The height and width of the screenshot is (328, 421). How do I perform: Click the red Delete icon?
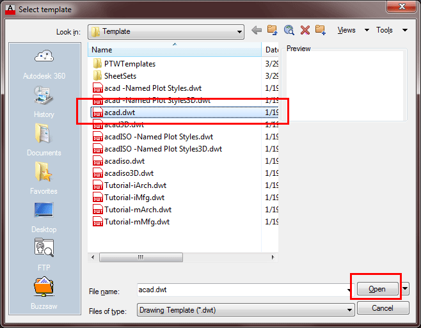(305, 30)
